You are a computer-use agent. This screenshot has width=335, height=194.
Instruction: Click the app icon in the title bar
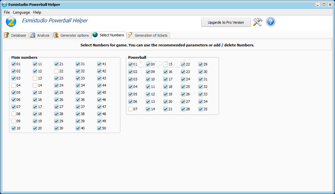[4, 5]
